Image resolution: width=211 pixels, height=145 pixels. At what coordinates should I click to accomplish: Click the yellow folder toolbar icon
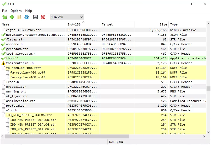pos(19,17)
